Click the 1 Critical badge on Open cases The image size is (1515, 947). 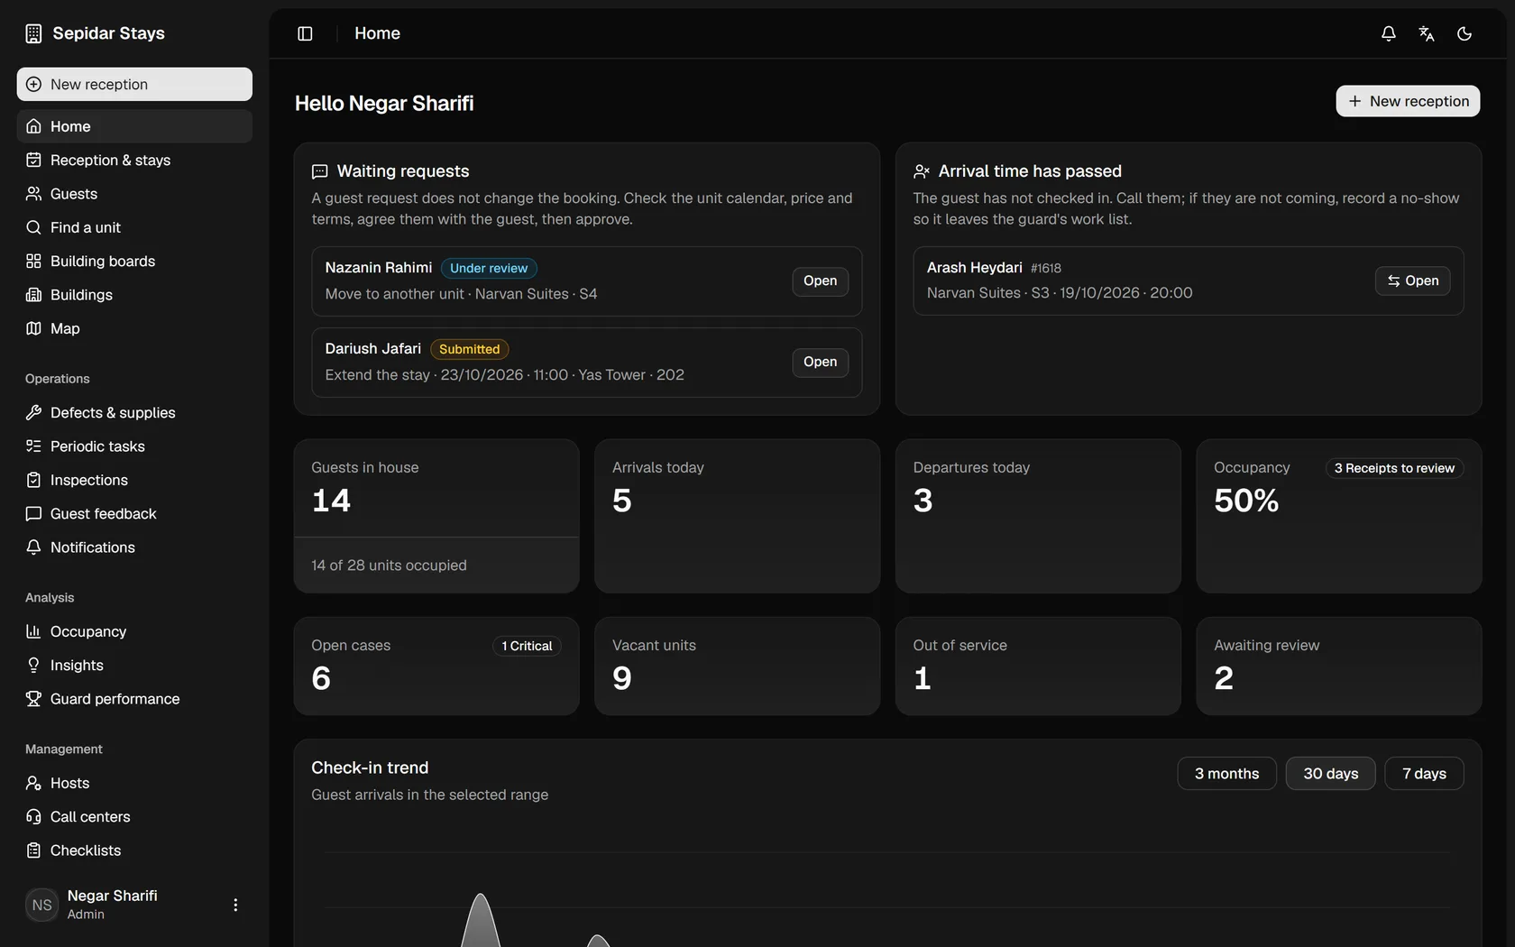[x=527, y=646]
